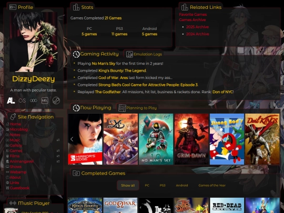
Task: Filter completed games by PS3
Action: 163,185
